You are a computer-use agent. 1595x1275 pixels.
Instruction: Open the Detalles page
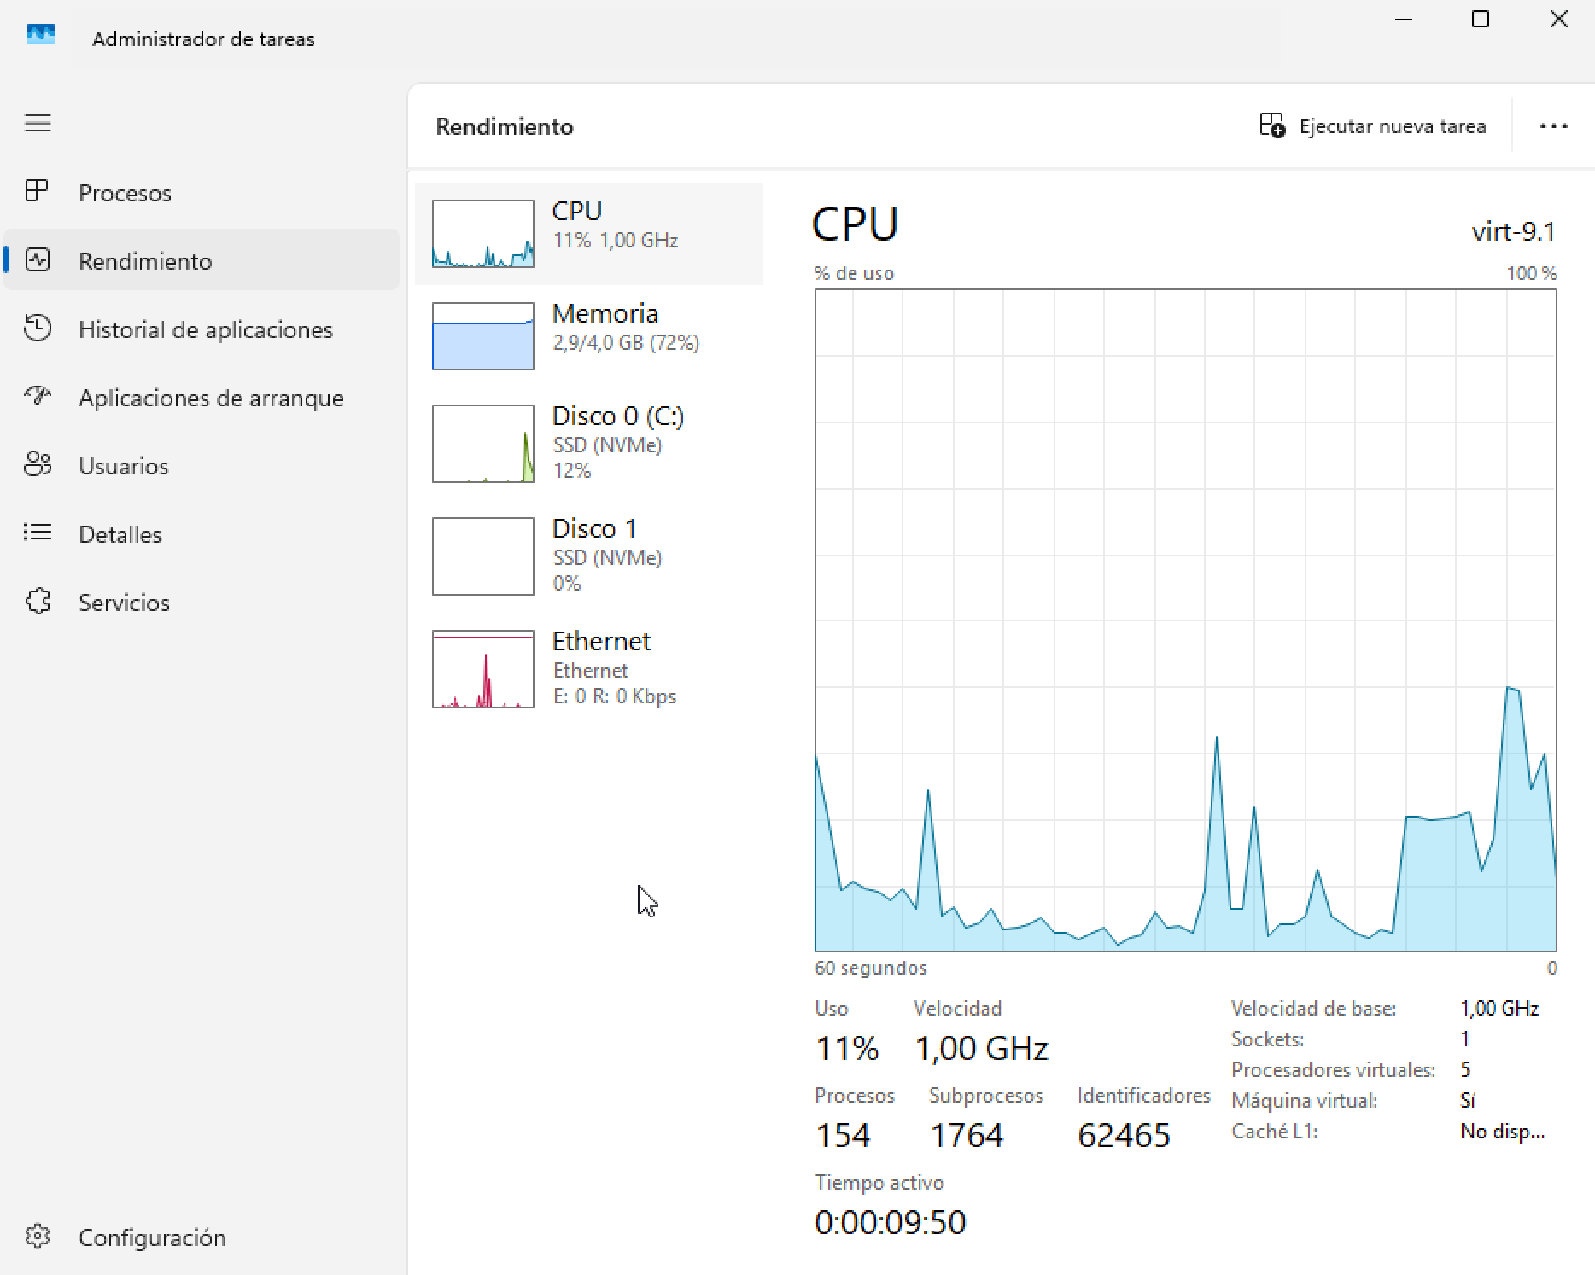tap(202, 534)
